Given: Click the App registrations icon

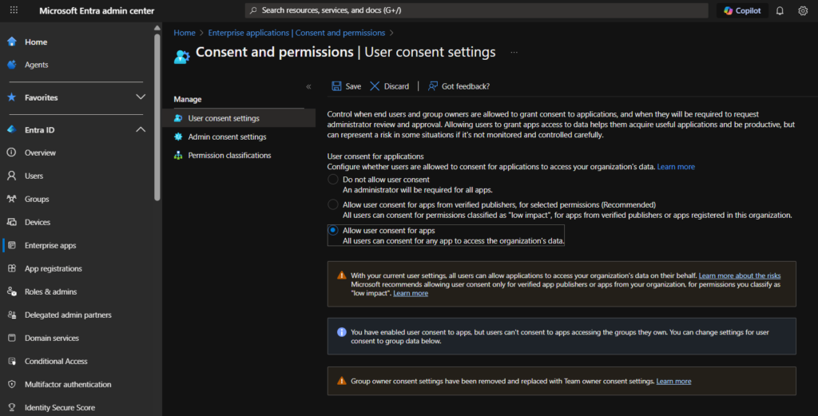Looking at the screenshot, I should coord(11,268).
